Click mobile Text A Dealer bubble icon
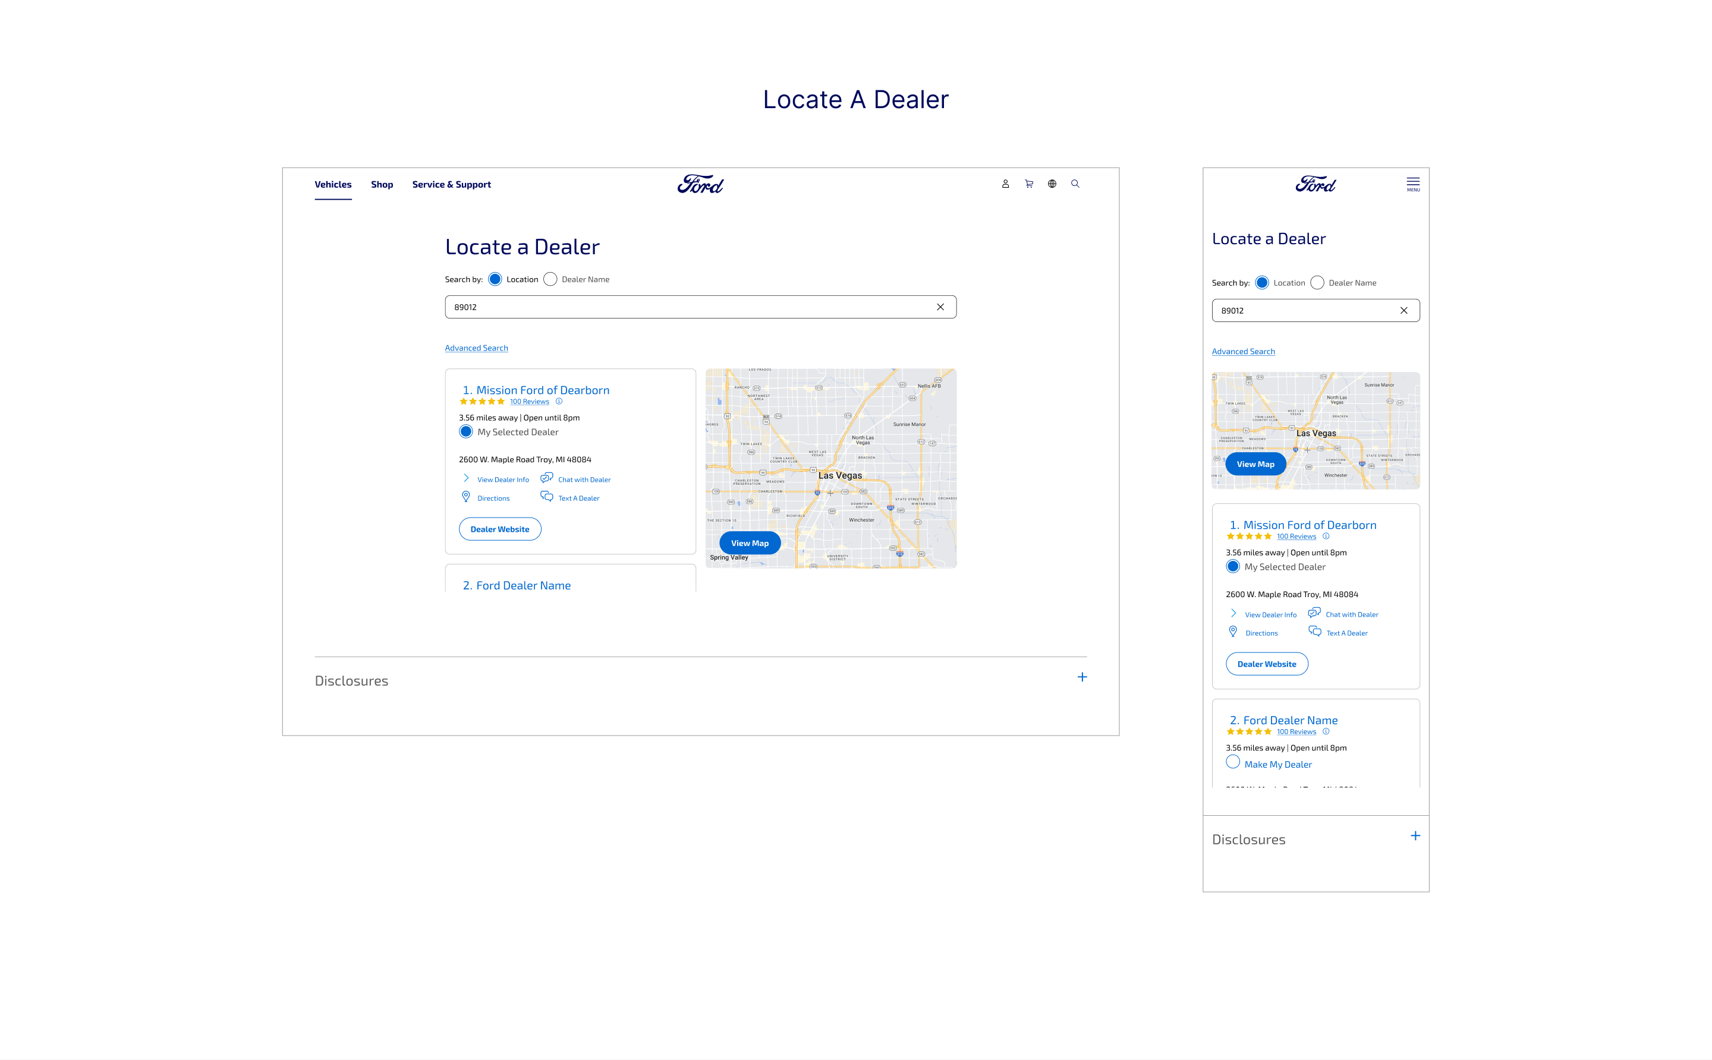Screen dimensions: 1712x1060 tap(1314, 631)
